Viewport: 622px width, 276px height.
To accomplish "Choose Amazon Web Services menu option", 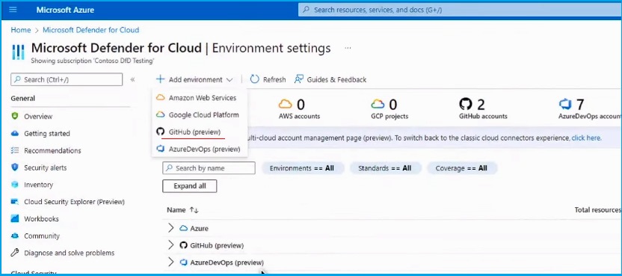I will 200,98.
